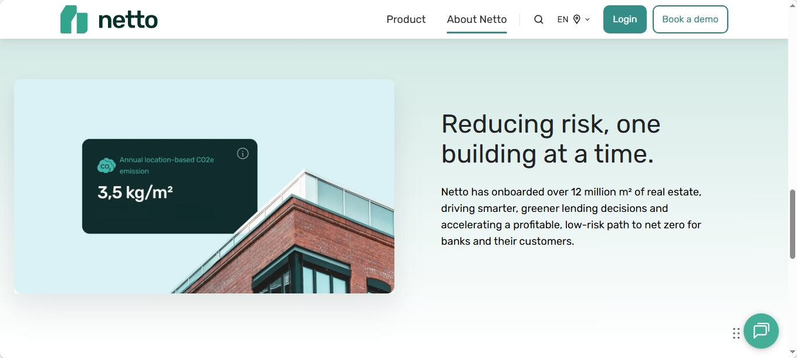Click the Login button
797x358 pixels.
[x=625, y=19]
